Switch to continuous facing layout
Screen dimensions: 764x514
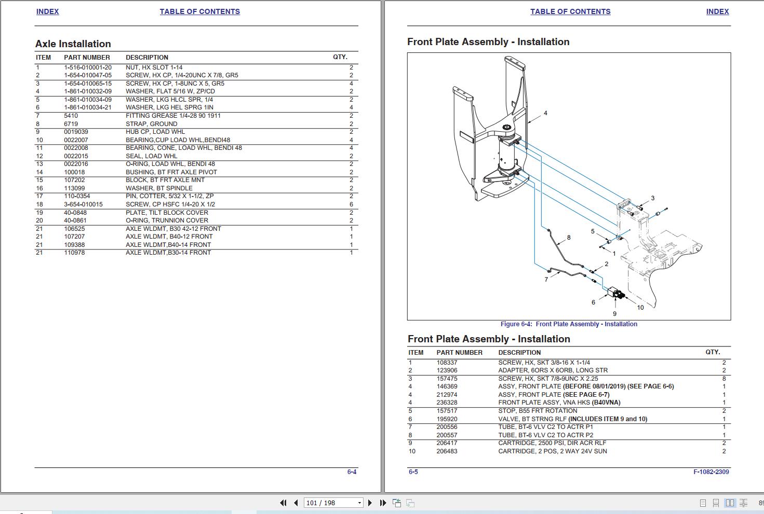pyautogui.click(x=744, y=503)
